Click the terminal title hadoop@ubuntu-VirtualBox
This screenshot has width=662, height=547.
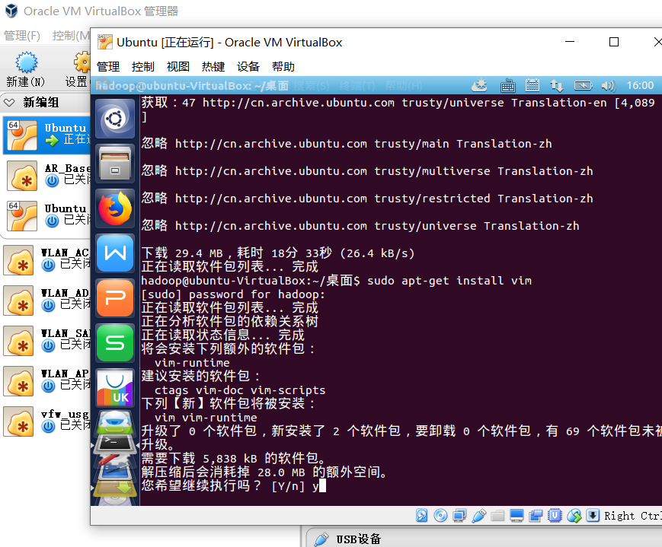pos(192,86)
